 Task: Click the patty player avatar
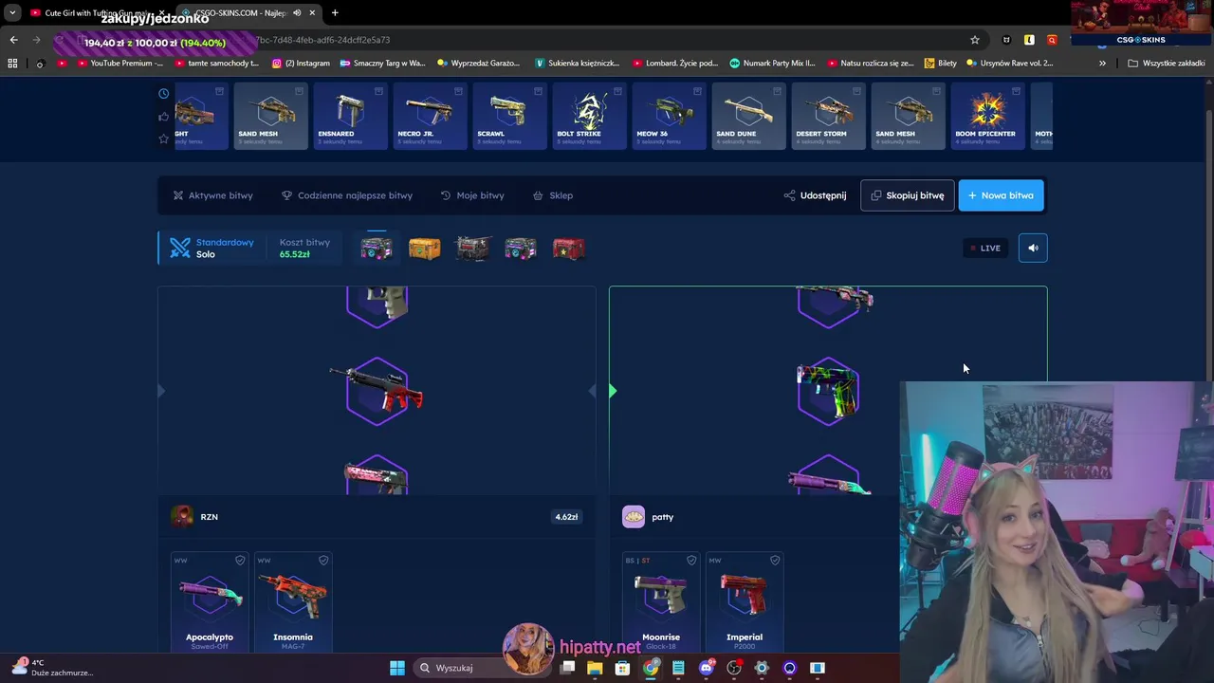click(634, 516)
